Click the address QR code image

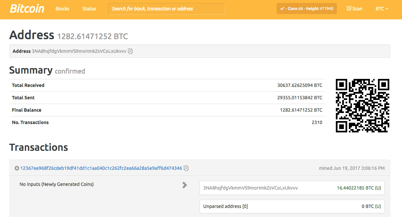click(x=363, y=105)
